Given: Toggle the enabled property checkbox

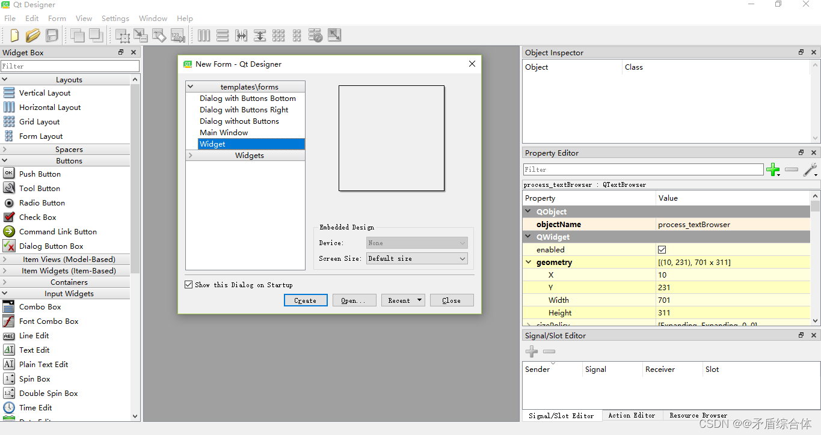Looking at the screenshot, I should [662, 249].
